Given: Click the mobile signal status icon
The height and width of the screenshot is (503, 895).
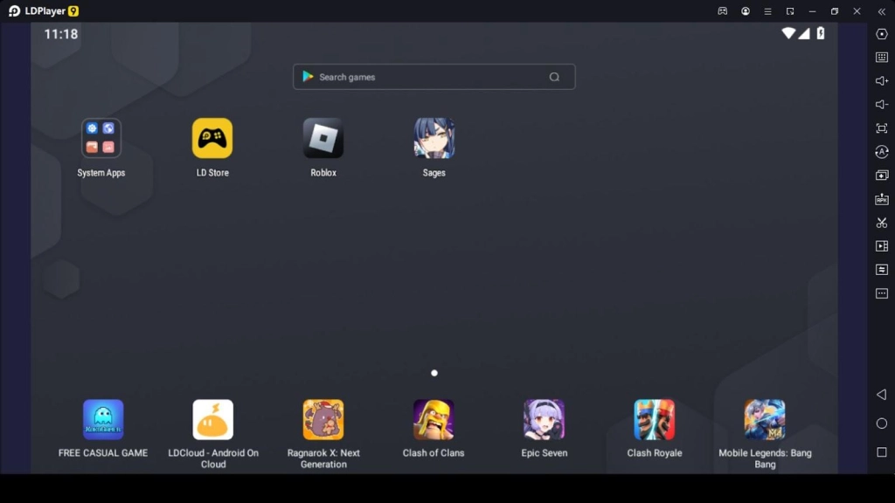Looking at the screenshot, I should pyautogui.click(x=804, y=34).
